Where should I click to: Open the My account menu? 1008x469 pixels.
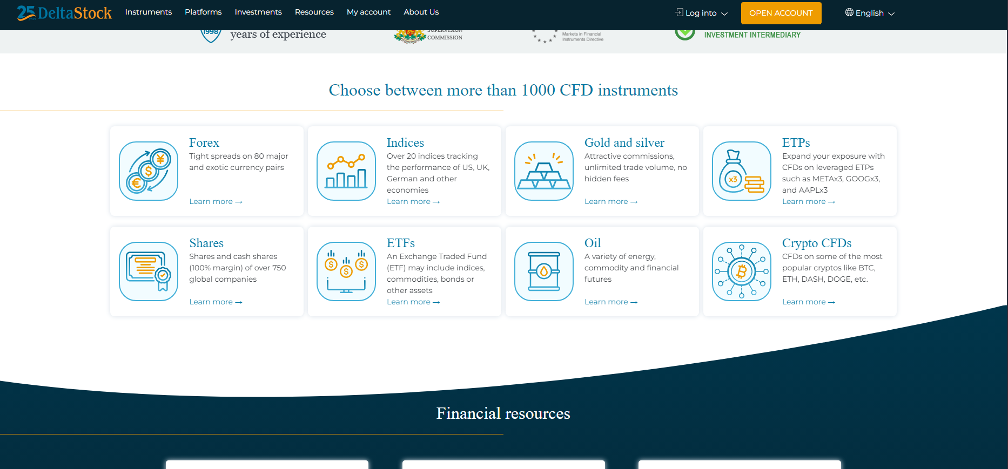(368, 12)
